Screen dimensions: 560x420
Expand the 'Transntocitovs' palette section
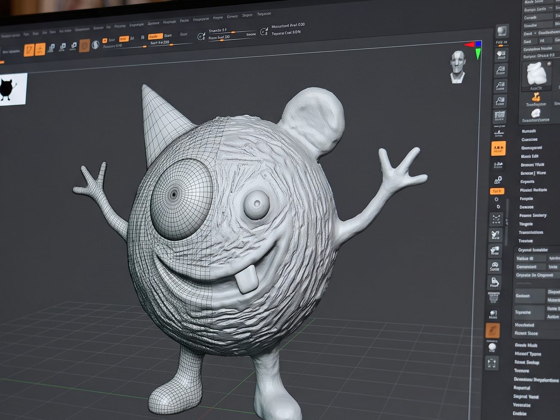(531, 232)
